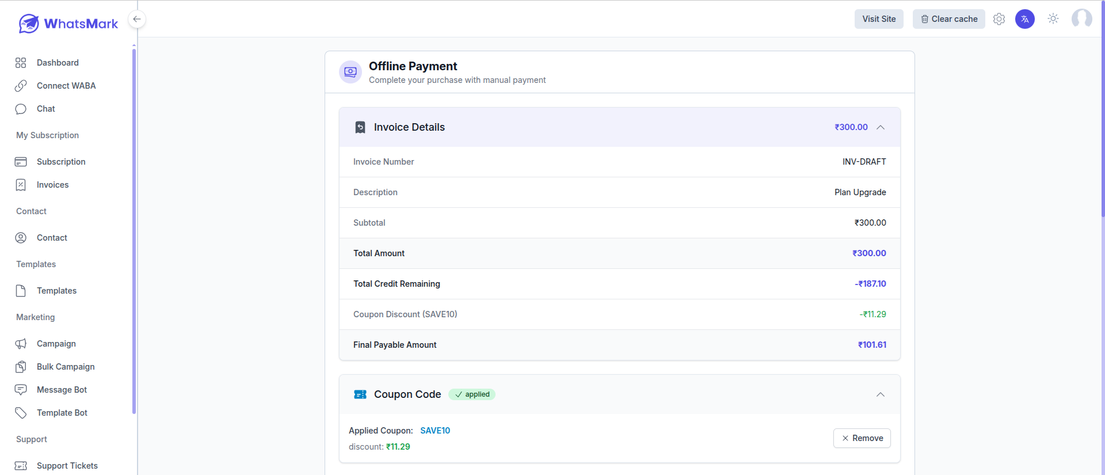This screenshot has width=1105, height=475.
Task: Click the Invoice Details receipt icon
Action: tap(360, 127)
